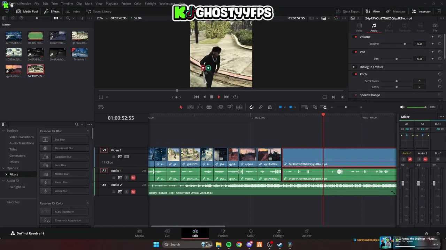Open Timeline View Options icon
This screenshot has width=446, height=250.
(101, 107)
